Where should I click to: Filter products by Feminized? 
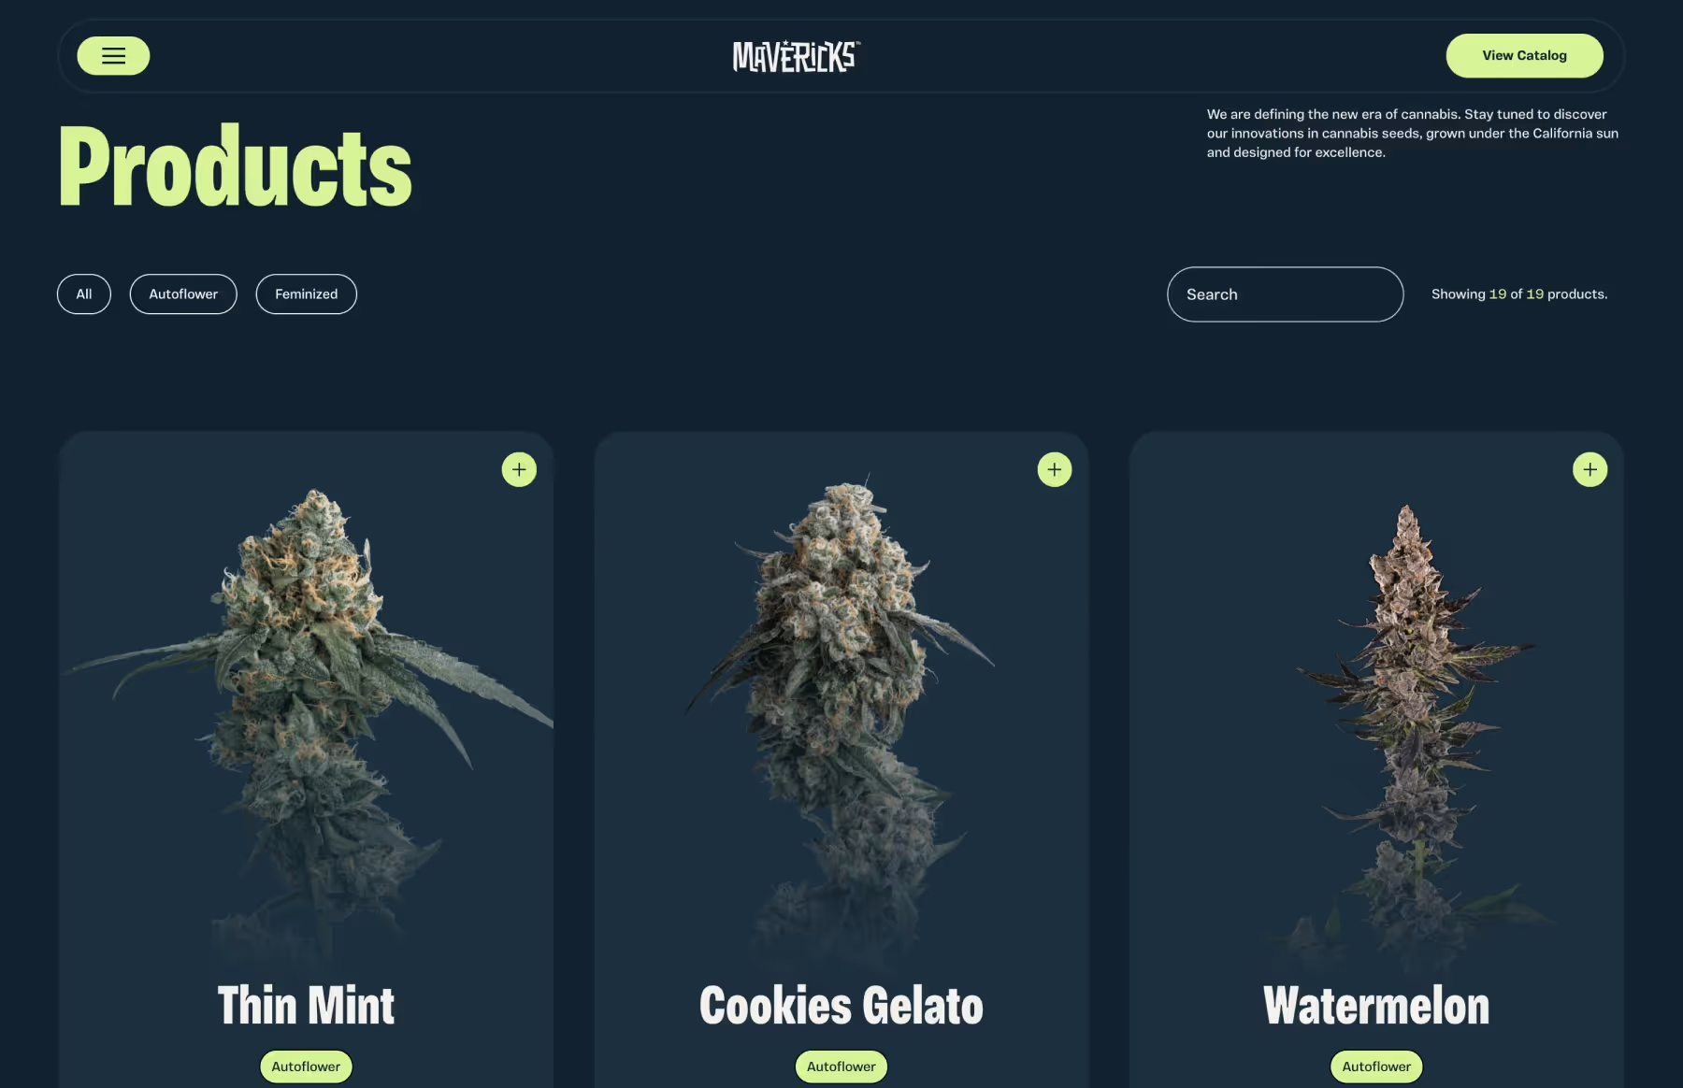click(x=307, y=294)
